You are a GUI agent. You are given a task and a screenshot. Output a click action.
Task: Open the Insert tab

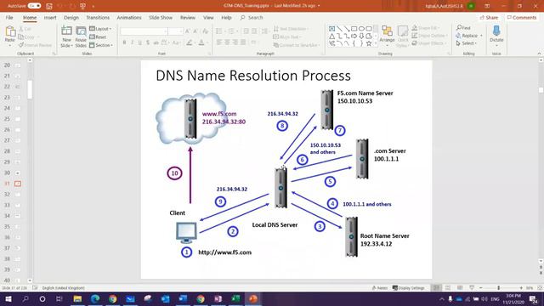50,17
